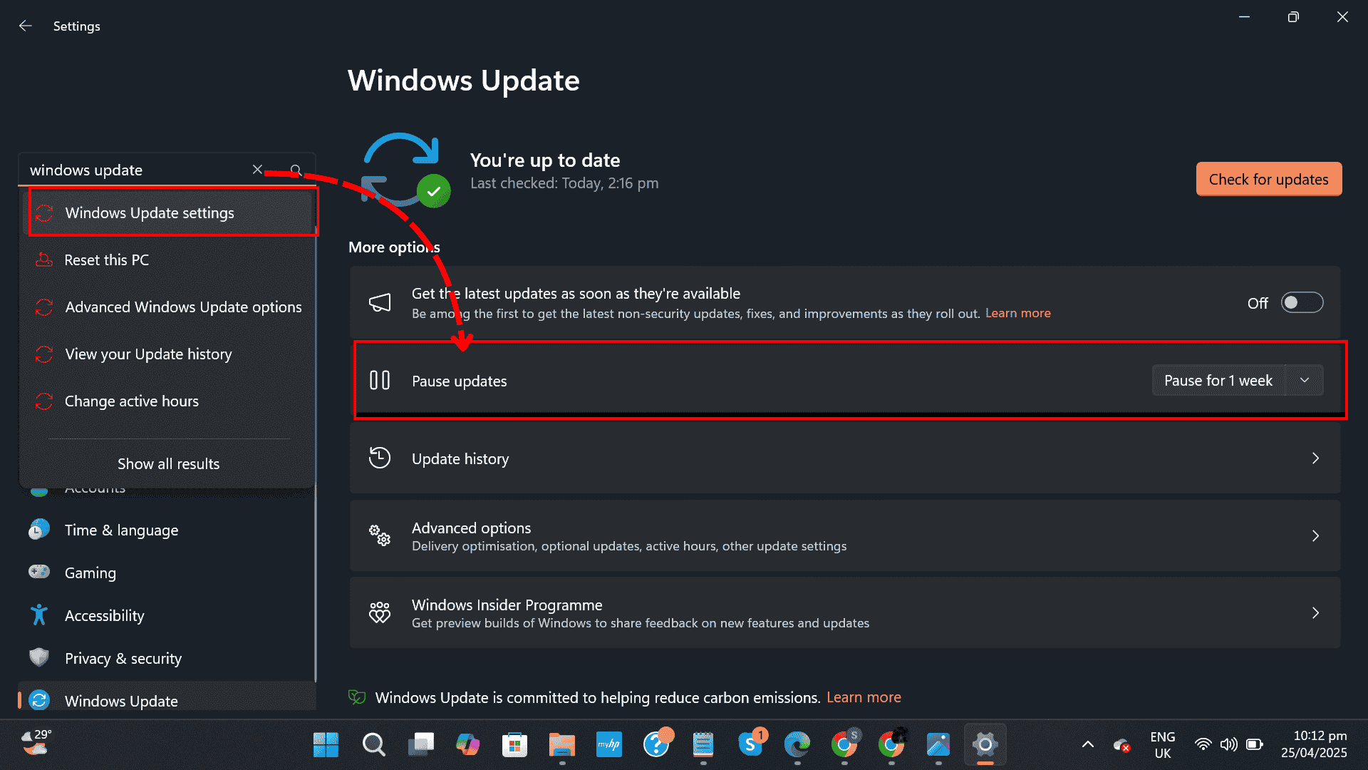This screenshot has width=1368, height=770.
Task: Click the Learn more link about carbon emissions
Action: [x=864, y=697]
